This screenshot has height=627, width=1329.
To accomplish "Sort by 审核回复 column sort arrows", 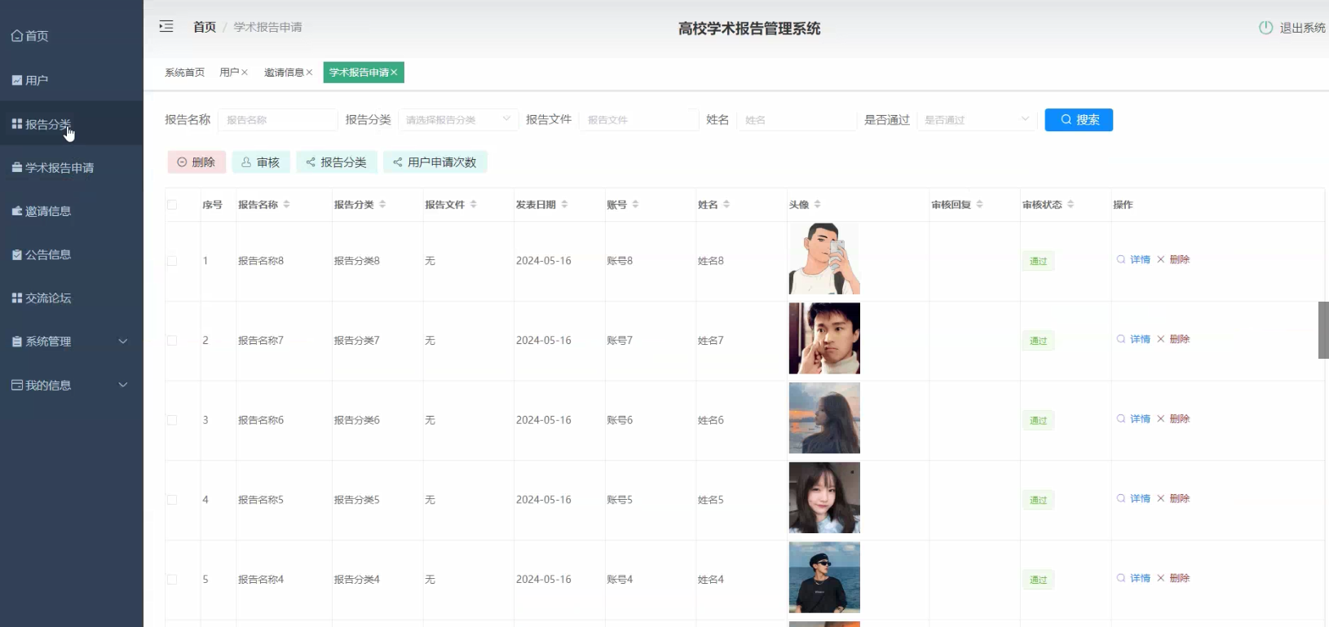I will tap(979, 205).
